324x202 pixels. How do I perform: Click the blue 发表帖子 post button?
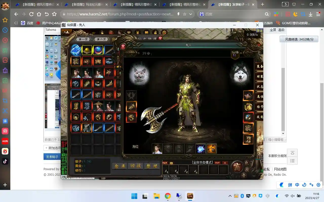point(52,157)
